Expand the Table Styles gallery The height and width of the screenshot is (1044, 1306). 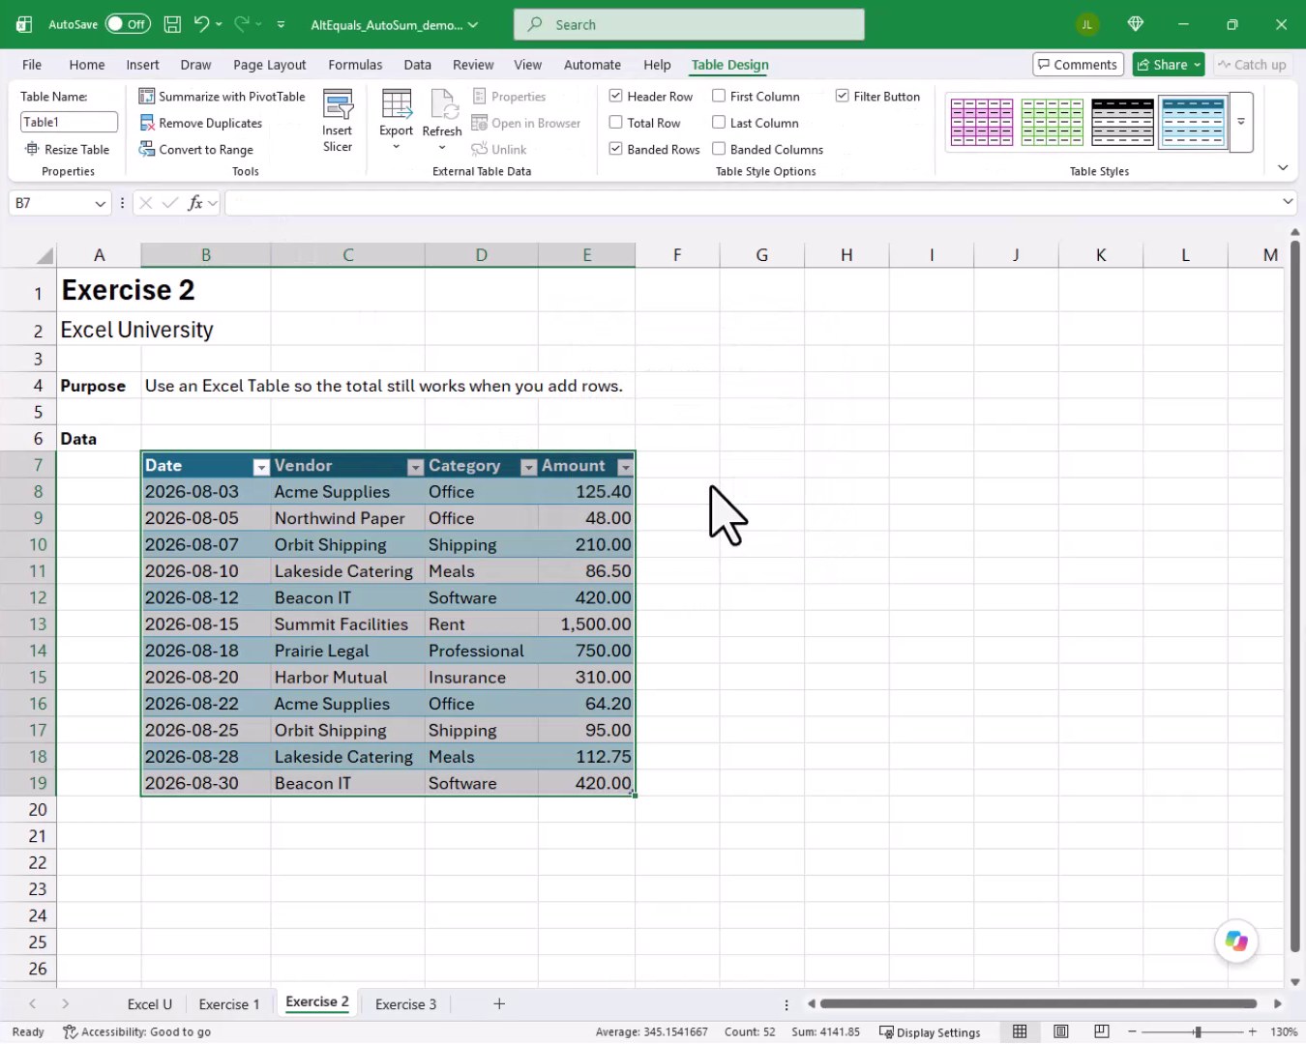click(1241, 123)
